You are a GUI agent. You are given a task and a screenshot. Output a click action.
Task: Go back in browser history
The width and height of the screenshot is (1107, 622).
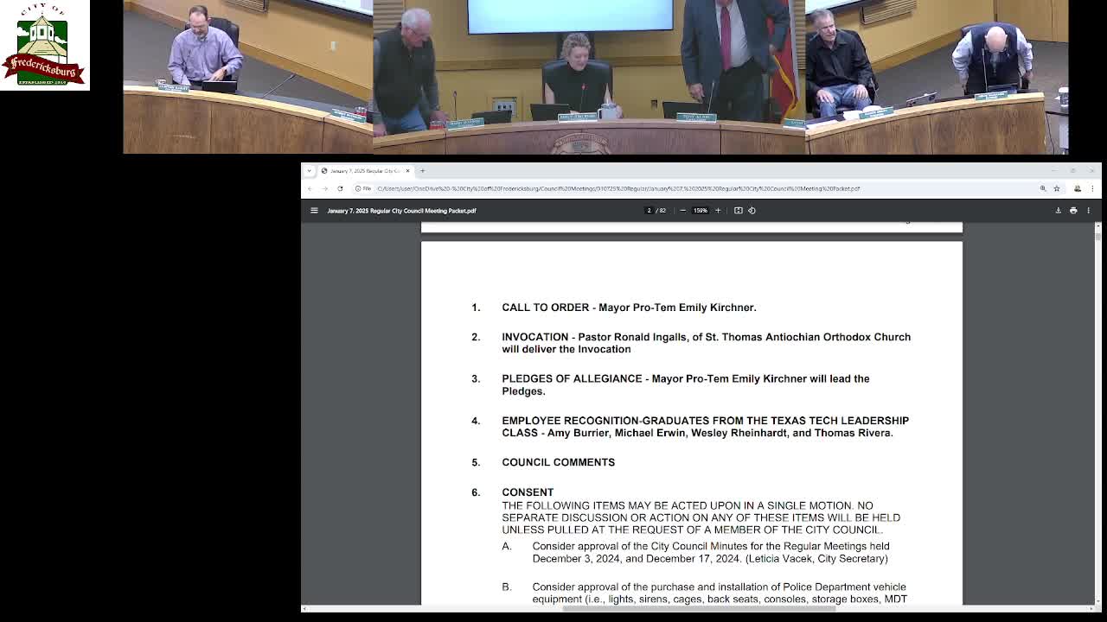point(310,188)
